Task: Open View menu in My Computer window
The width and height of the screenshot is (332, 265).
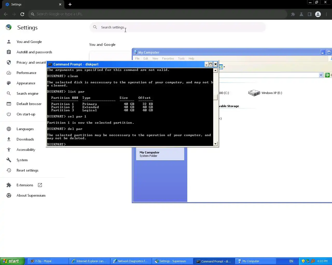Action: [155, 58]
